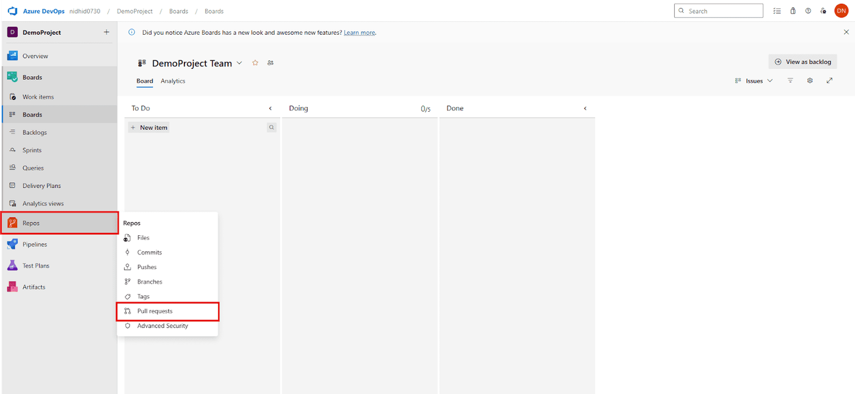Open board settings gear icon
Viewport: 855px width, 394px height.
(810, 81)
